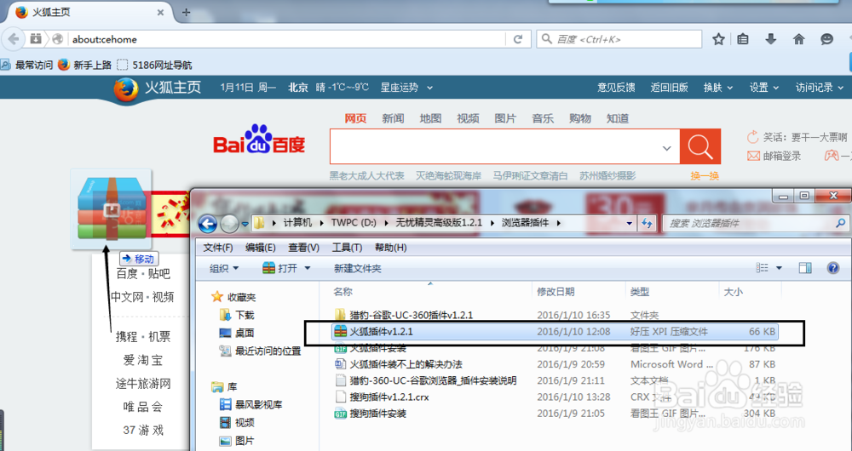Click Explorer window back arrow
The height and width of the screenshot is (451, 852).
208,223
